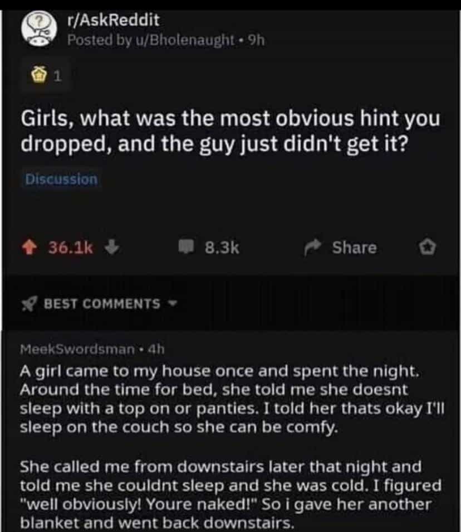
Task: Open MeekSwordsman's profile
Action: [x=77, y=349]
